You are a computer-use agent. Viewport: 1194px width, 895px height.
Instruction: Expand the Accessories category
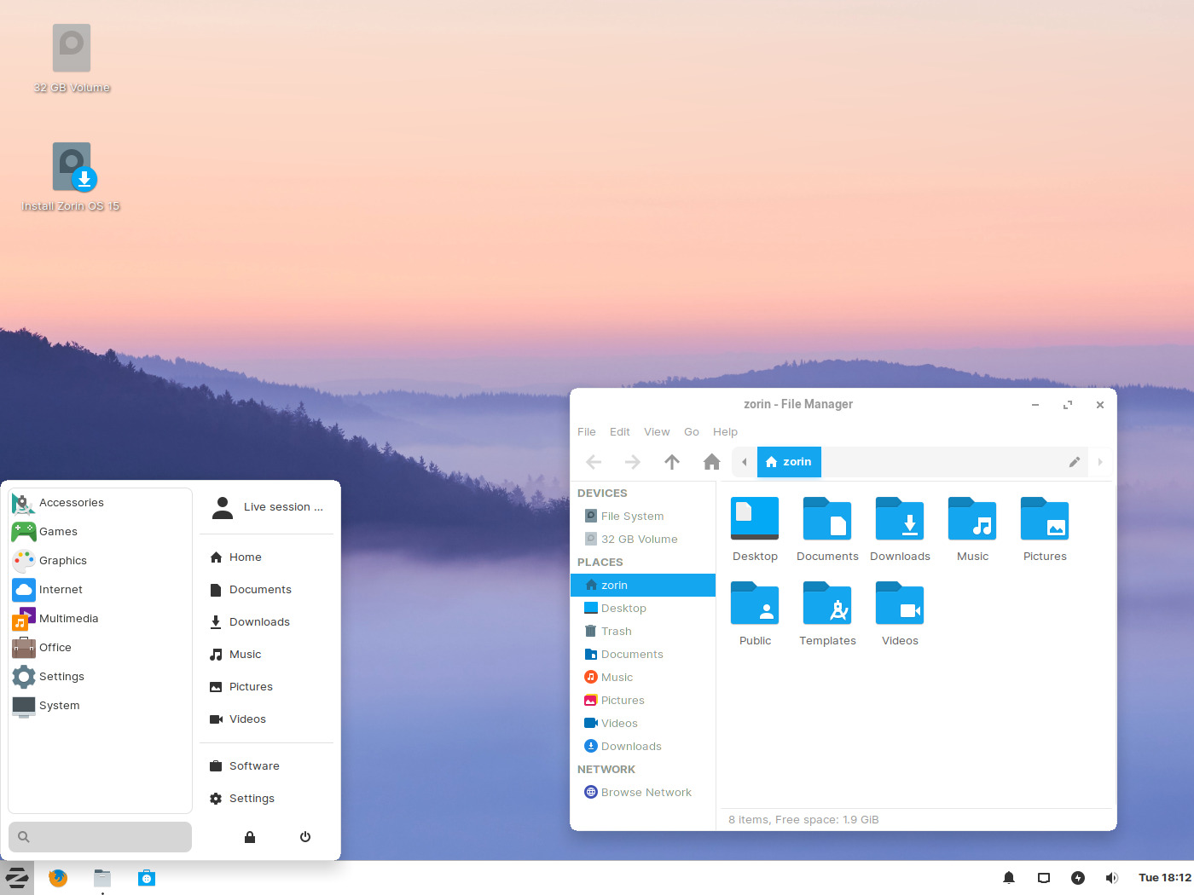coord(72,503)
